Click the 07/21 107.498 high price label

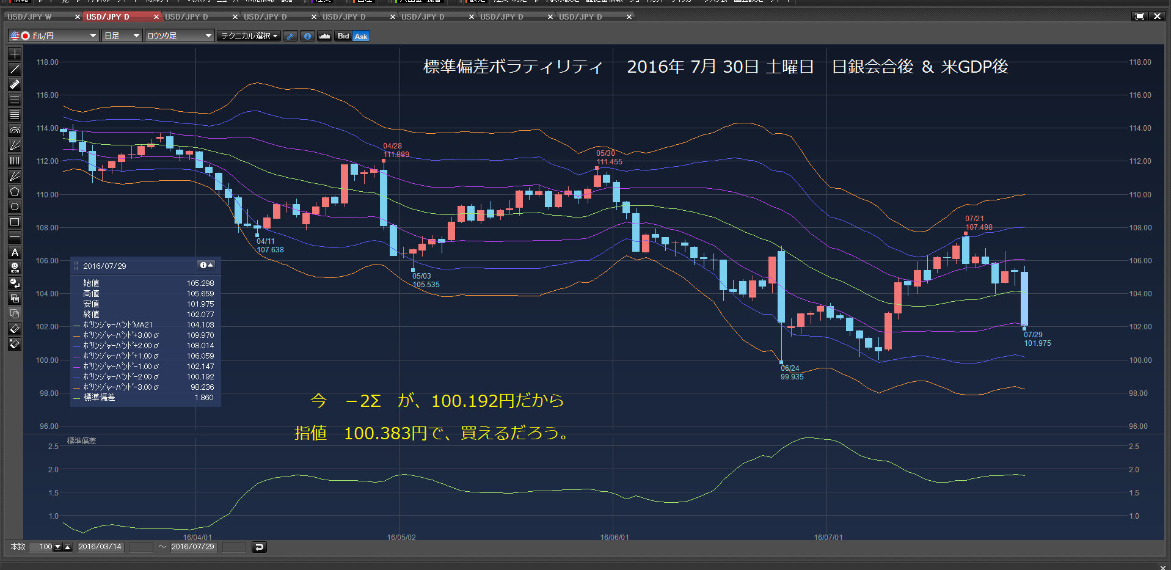tap(979, 223)
